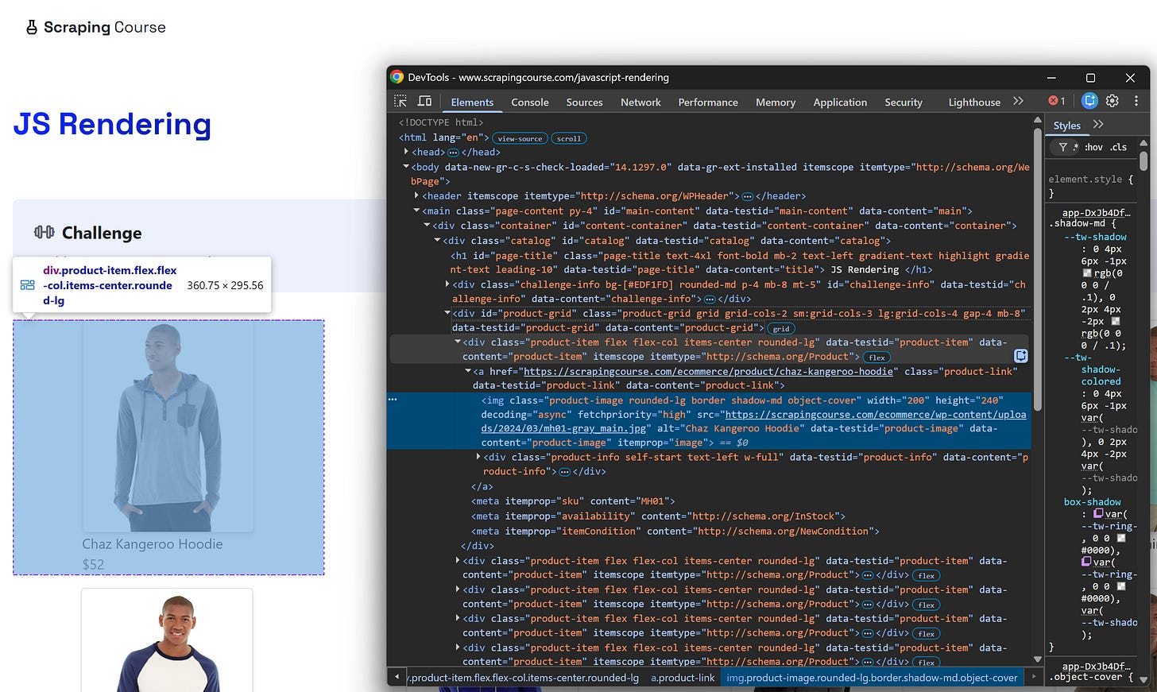Collapse the product-link anchor node
This screenshot has height=692, width=1157.
pos(468,371)
